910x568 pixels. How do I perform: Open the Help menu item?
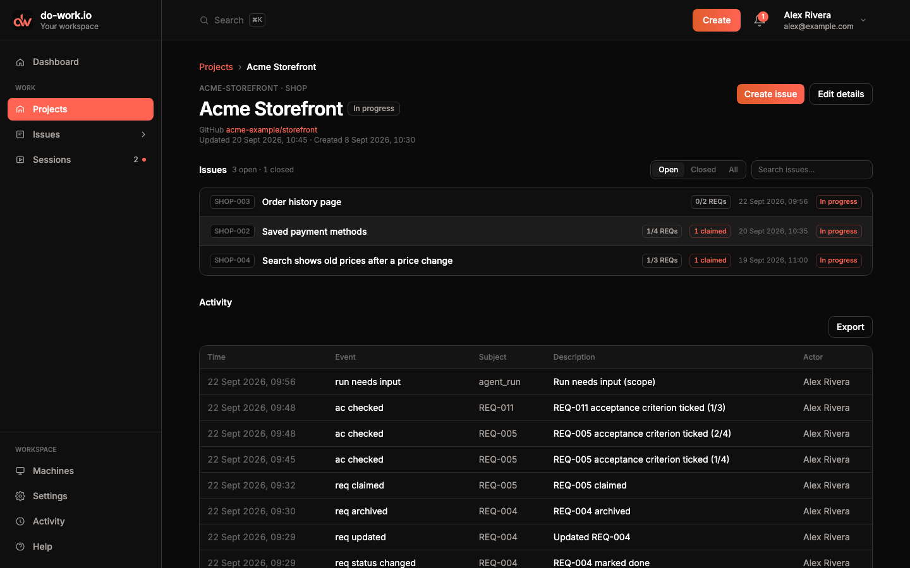pyautogui.click(x=80, y=547)
